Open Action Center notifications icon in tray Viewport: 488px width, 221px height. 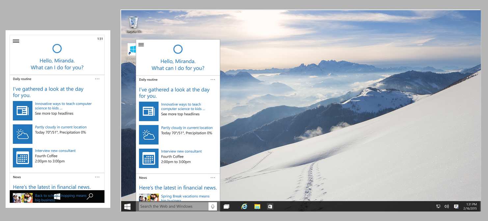[456, 207]
